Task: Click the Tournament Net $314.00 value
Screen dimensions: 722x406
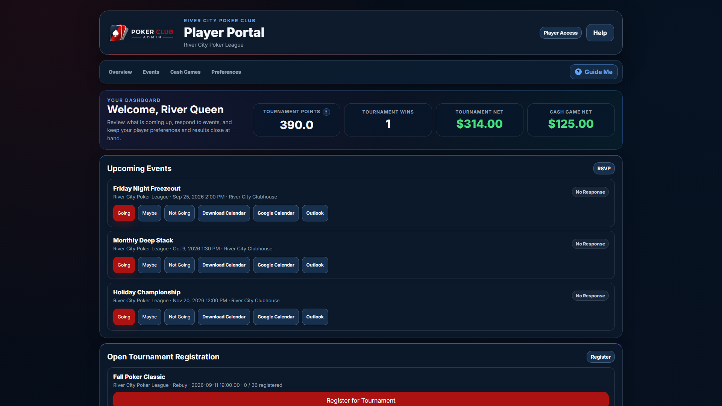Action: point(479,124)
